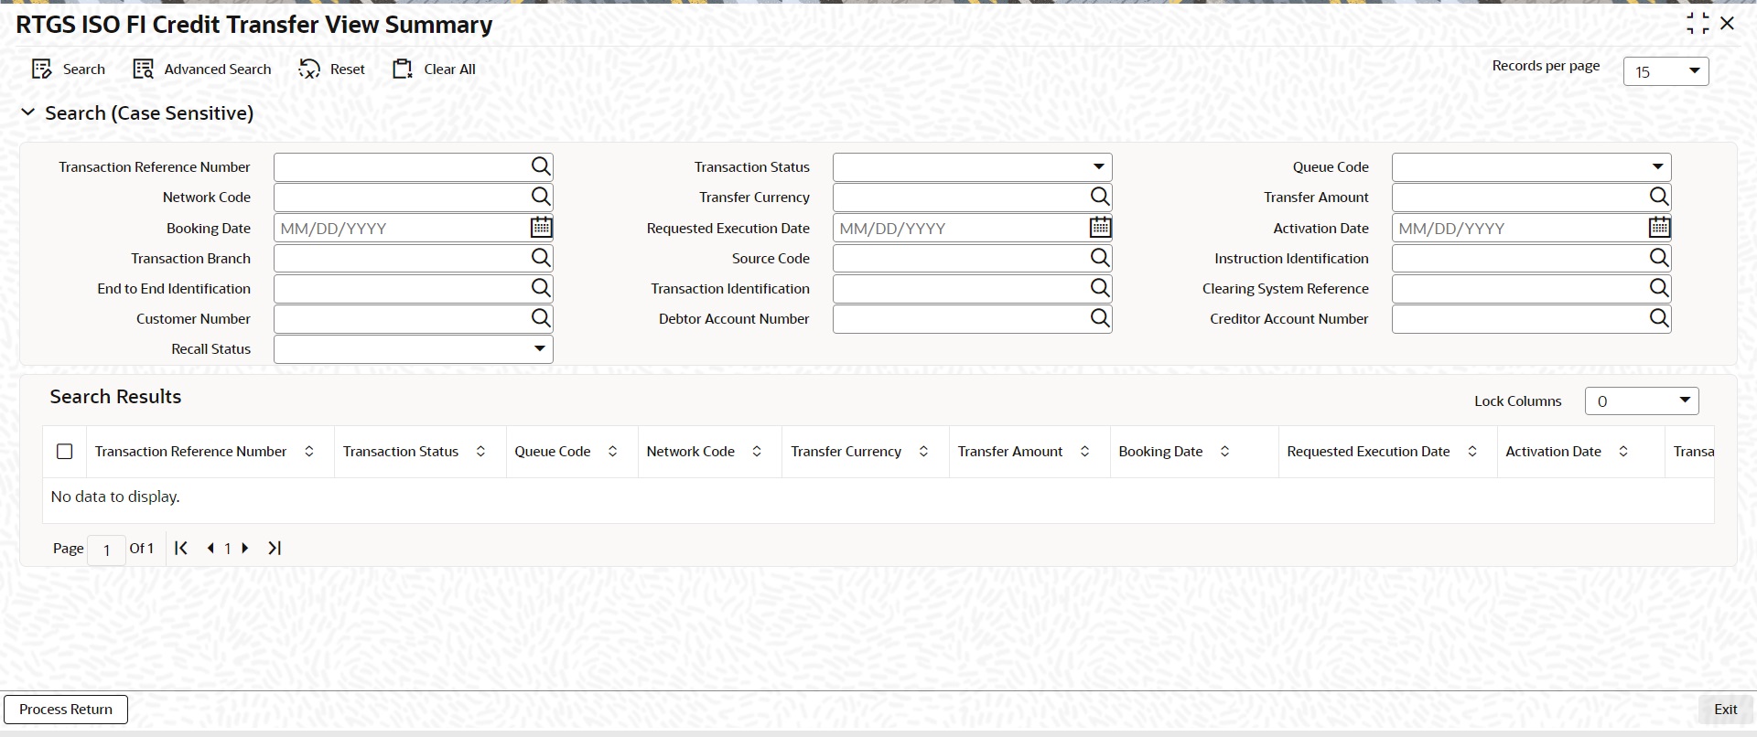This screenshot has height=737, width=1757.
Task: Close the RTGS summary screen
Action: click(x=1728, y=24)
